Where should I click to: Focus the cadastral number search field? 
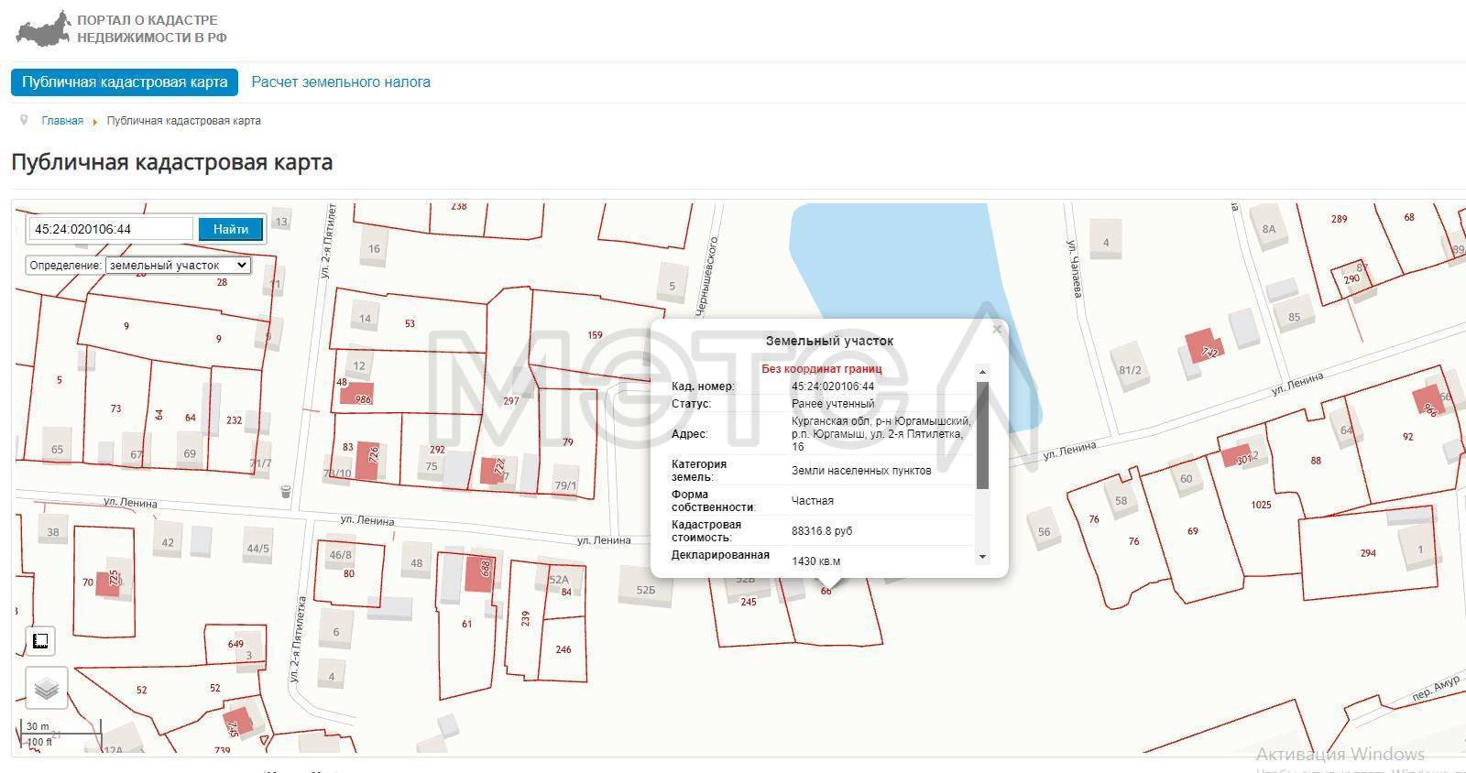(x=111, y=229)
